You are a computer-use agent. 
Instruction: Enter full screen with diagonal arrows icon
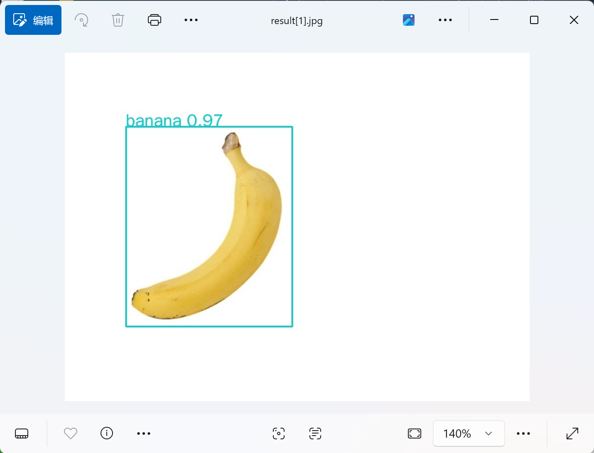tap(572, 434)
